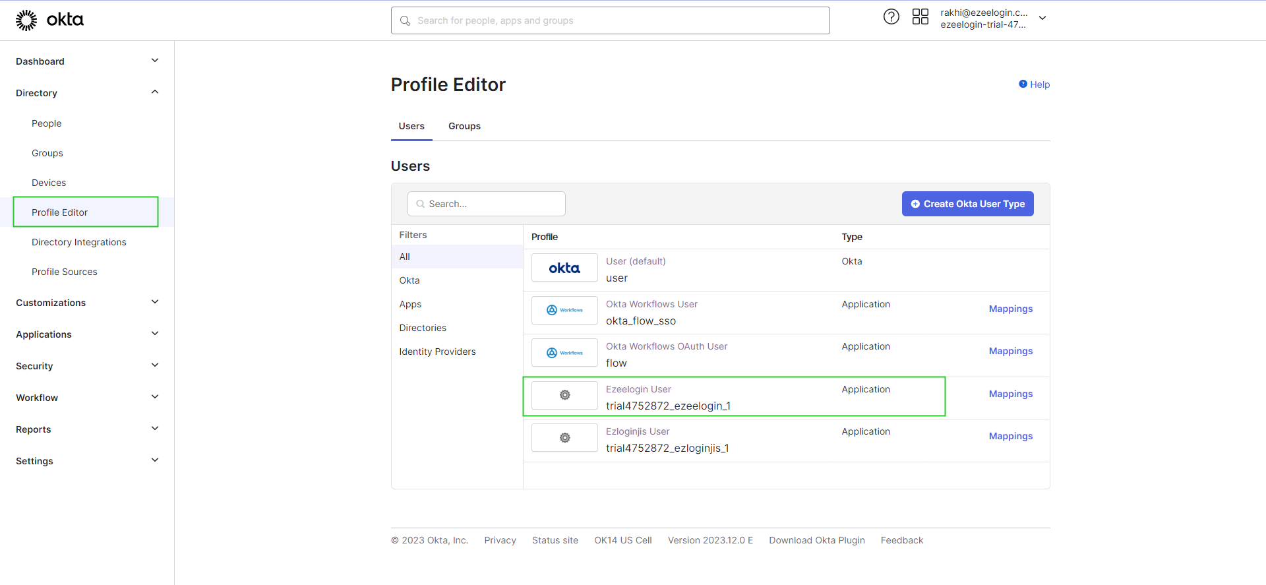The width and height of the screenshot is (1266, 585).
Task: Open Profile Sources in the sidebar
Action: [65, 272]
